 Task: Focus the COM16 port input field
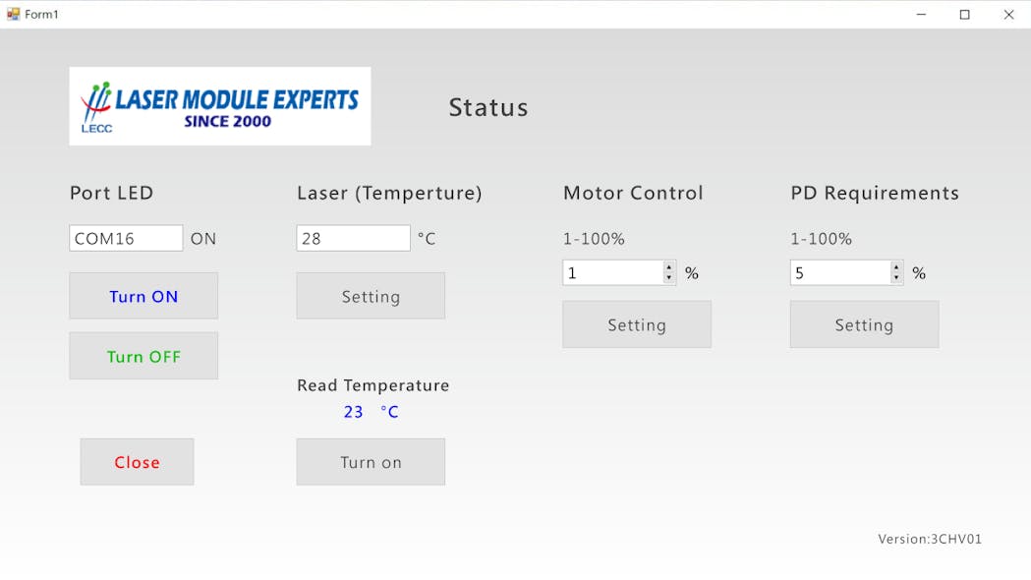(x=125, y=238)
